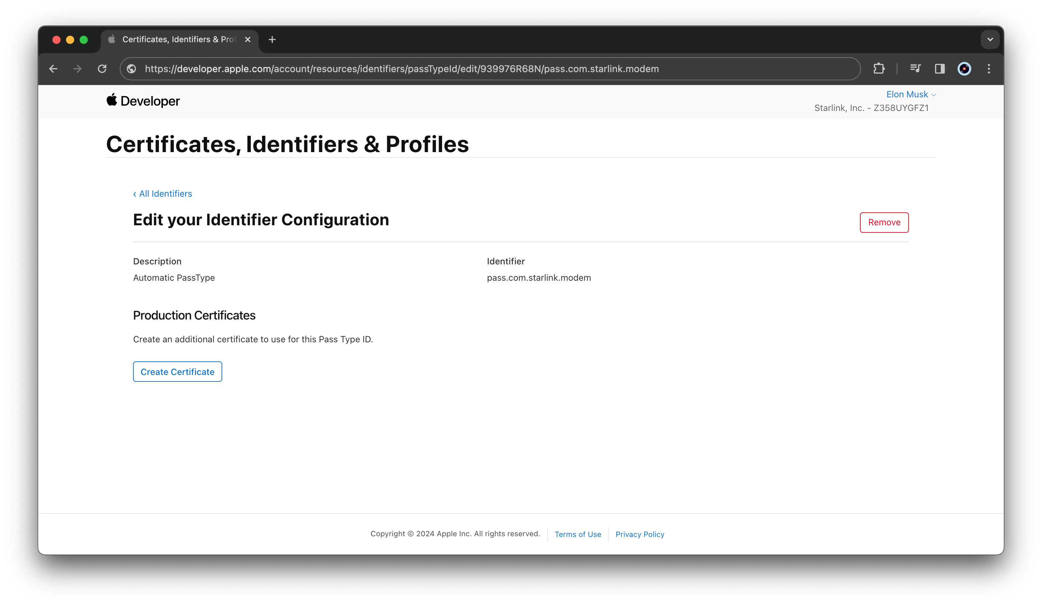Click the red Remove button
1042x605 pixels.
[x=884, y=223]
